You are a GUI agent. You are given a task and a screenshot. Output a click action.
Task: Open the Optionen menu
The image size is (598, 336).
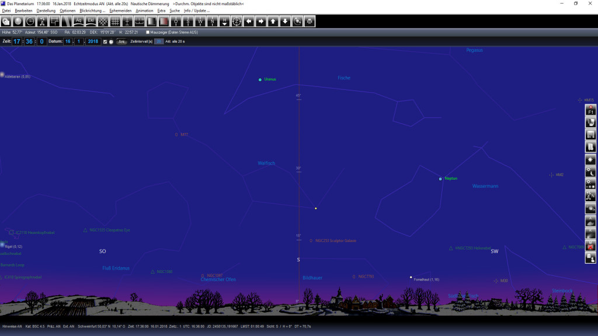pyautogui.click(x=68, y=10)
